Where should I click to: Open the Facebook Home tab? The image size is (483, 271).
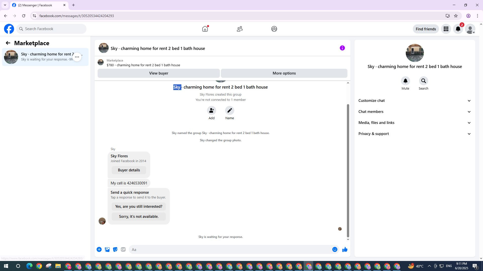(x=205, y=29)
